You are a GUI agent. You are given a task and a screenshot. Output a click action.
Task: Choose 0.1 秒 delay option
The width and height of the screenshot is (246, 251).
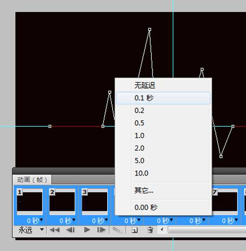pos(163,98)
